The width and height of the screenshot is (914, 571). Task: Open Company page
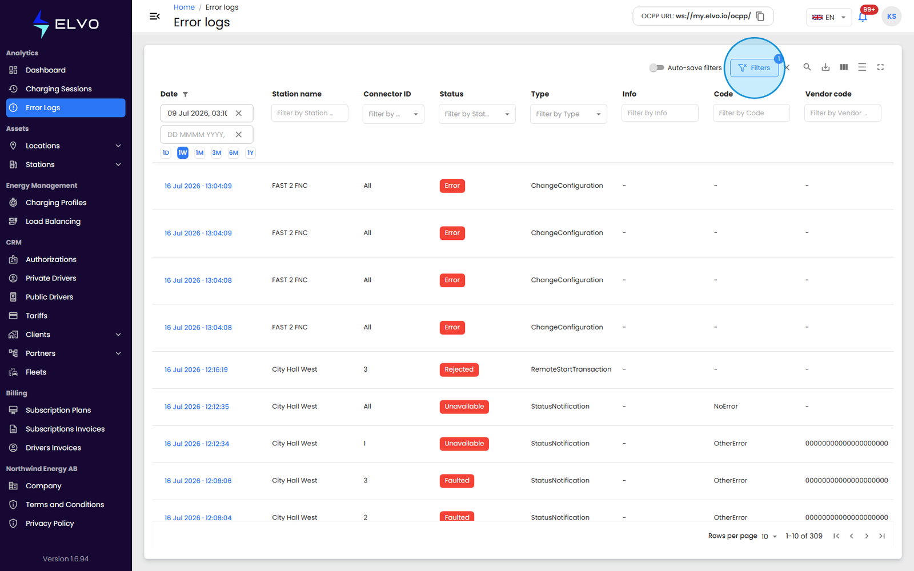(66, 486)
